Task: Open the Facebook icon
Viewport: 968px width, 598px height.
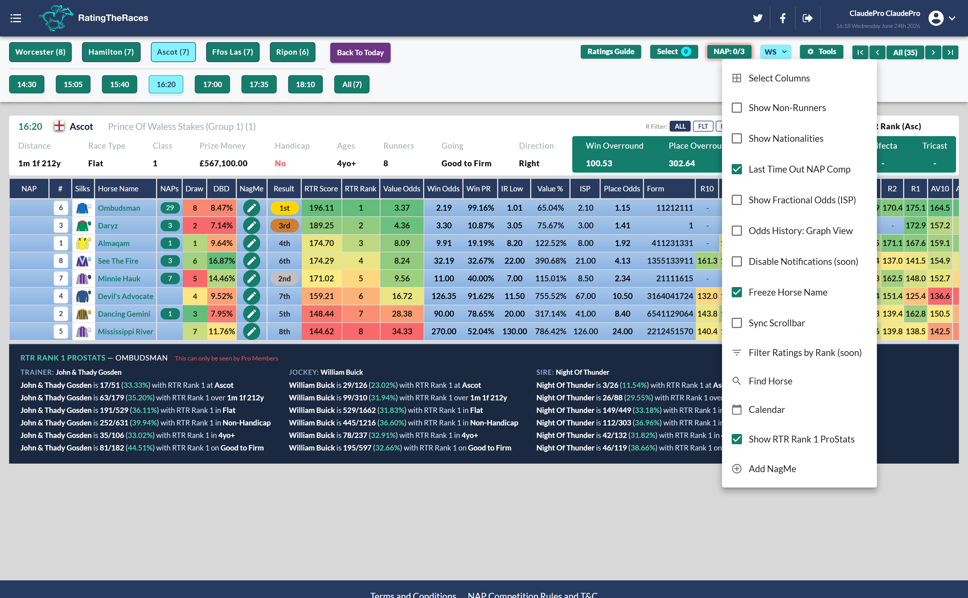Action: [x=783, y=18]
